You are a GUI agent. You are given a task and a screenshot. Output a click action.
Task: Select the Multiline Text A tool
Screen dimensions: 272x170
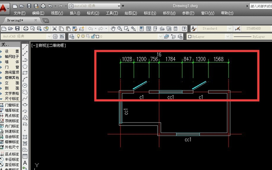pyautogui.click(x=25, y=162)
